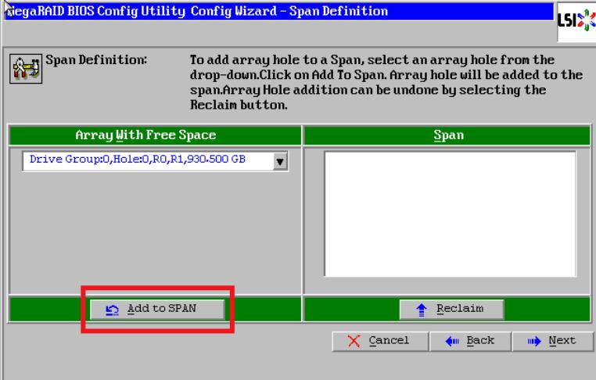Viewport: 596px width, 380px height.
Task: Click the Reclaim button
Action: [451, 309]
